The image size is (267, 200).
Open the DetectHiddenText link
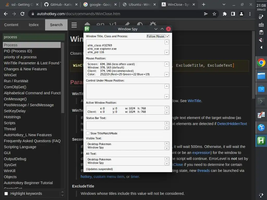click(x=232, y=124)
